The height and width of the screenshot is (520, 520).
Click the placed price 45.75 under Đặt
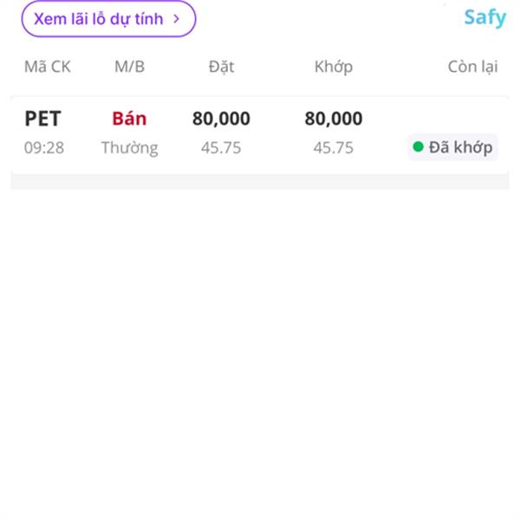[221, 147]
